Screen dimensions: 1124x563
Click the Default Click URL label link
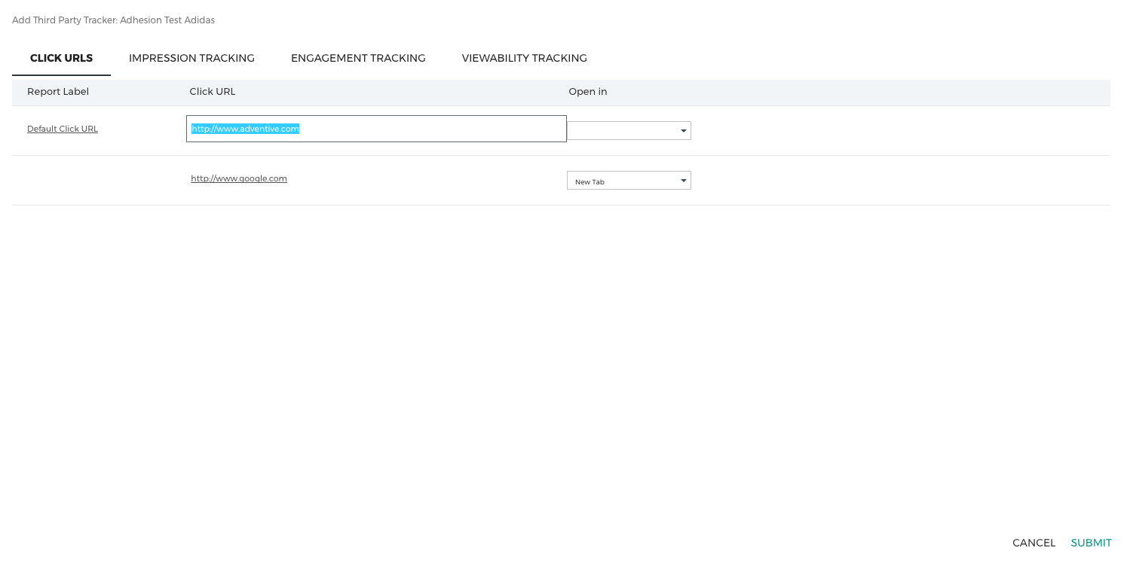pos(63,129)
